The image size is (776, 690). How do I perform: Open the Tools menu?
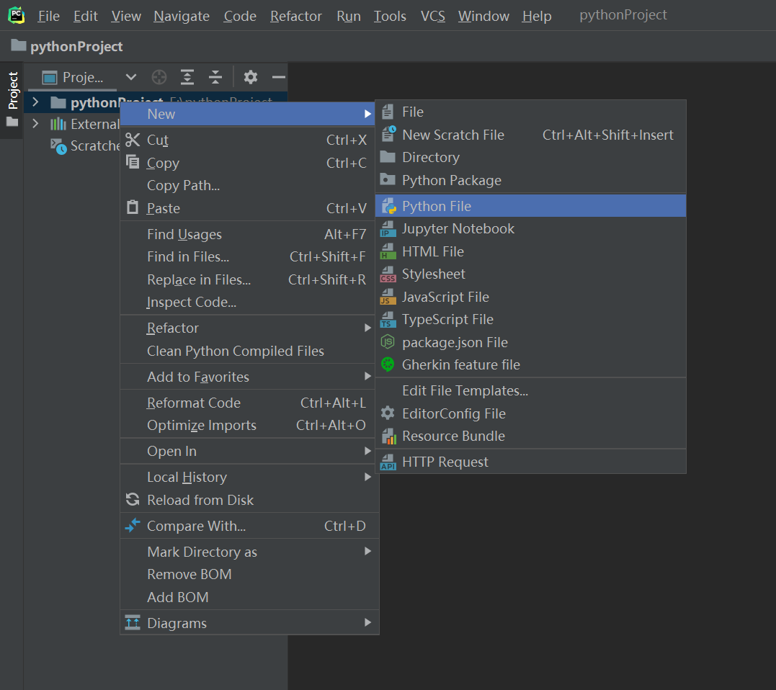click(x=390, y=16)
